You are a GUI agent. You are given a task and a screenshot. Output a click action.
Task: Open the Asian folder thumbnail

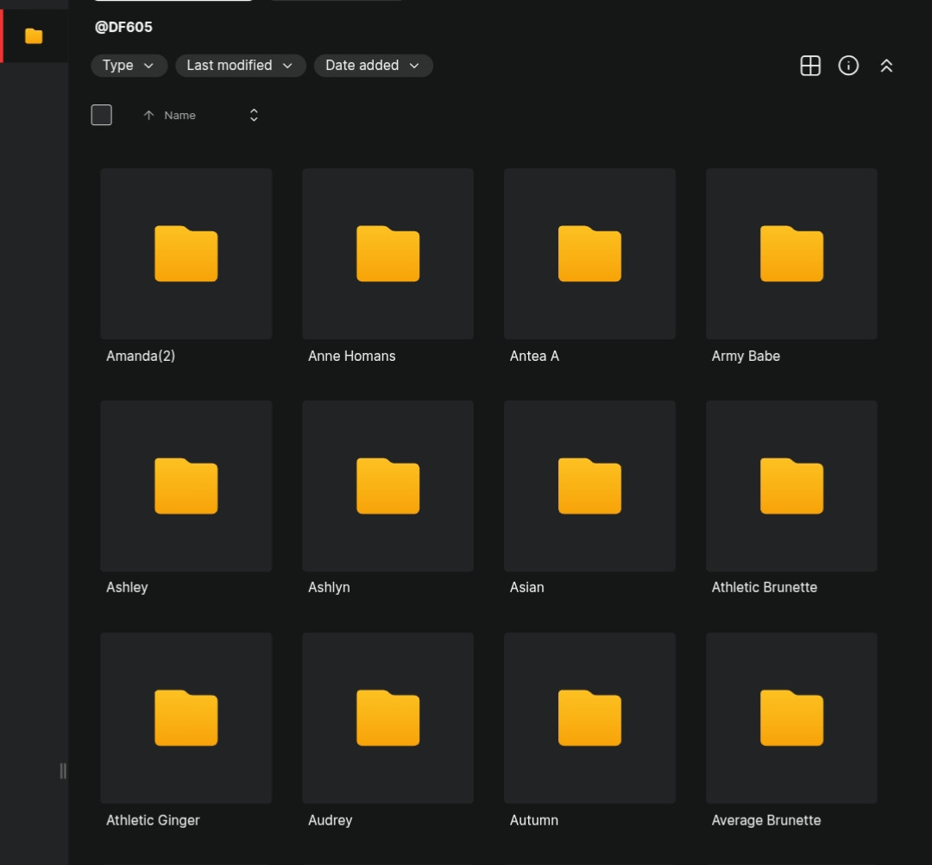click(x=589, y=486)
